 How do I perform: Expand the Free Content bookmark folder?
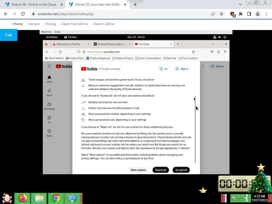coord(188,58)
